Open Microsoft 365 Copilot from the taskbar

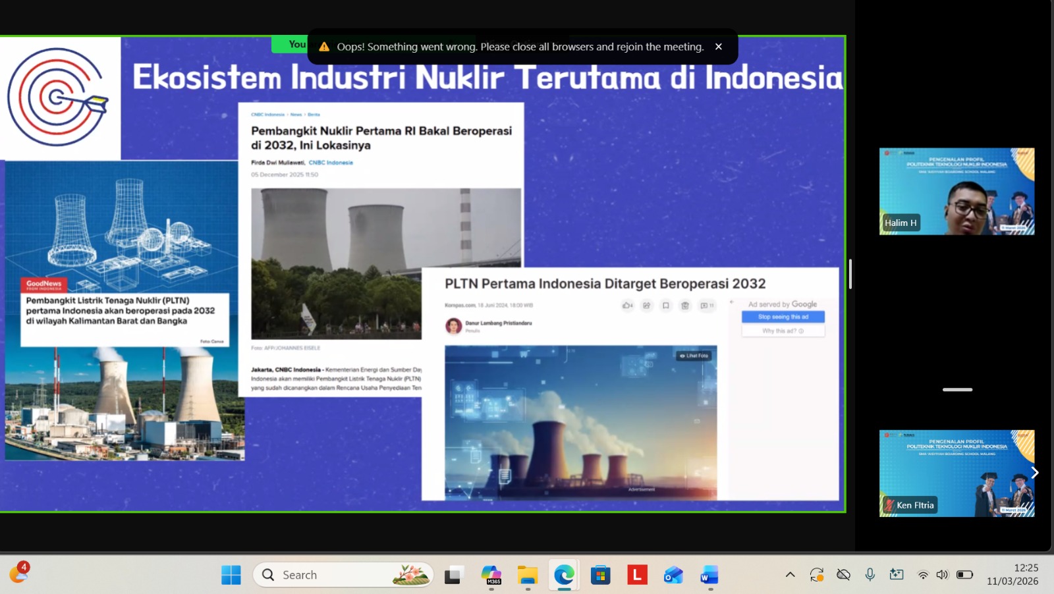tap(493, 574)
